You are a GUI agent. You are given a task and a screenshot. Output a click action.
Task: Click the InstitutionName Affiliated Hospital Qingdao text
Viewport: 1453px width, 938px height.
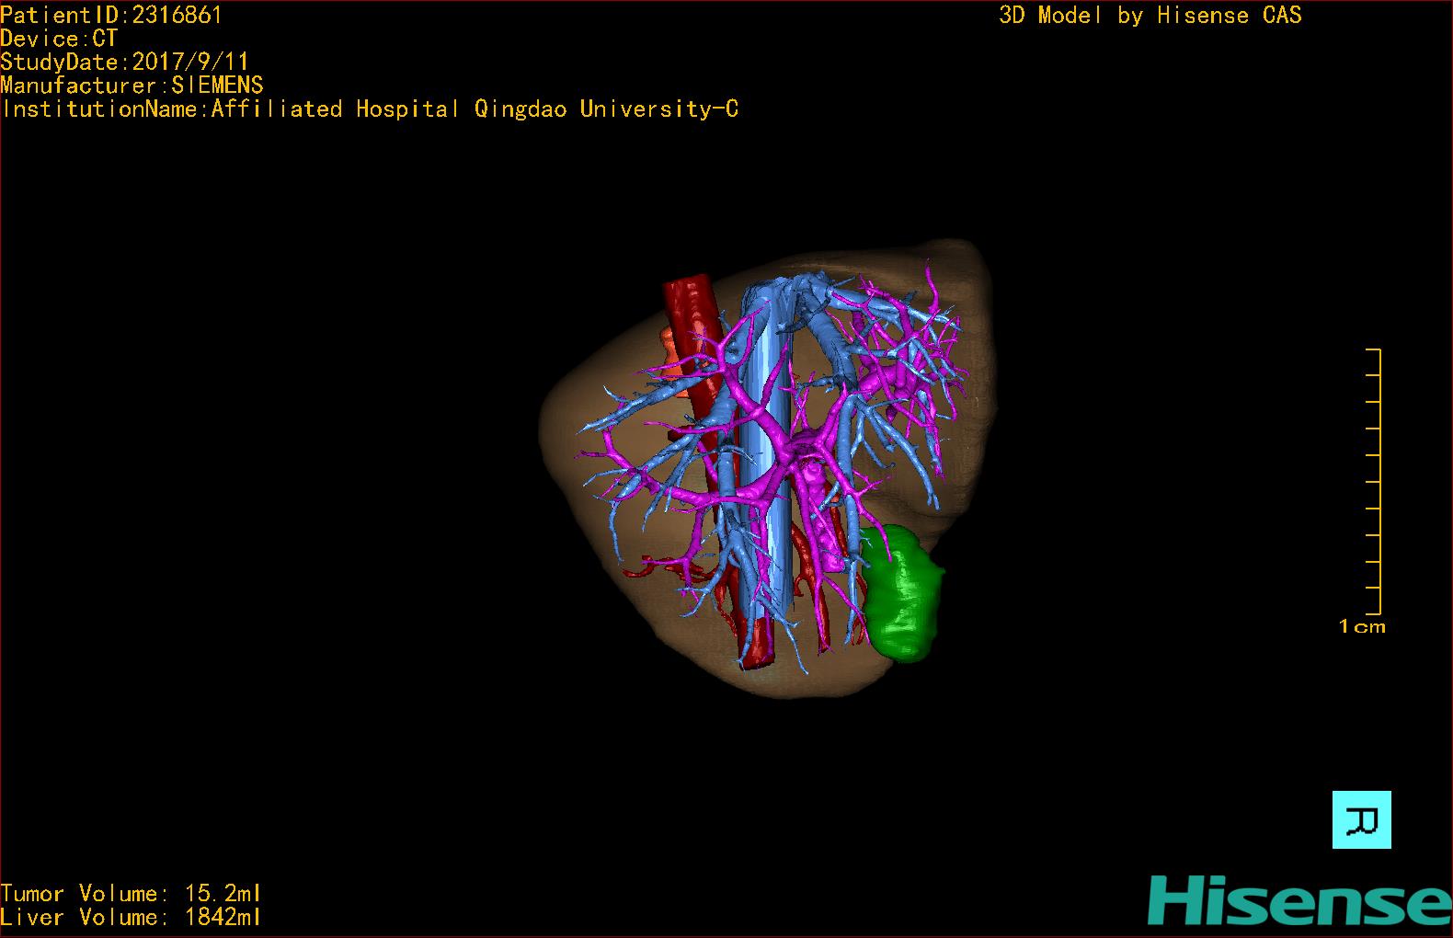click(370, 109)
